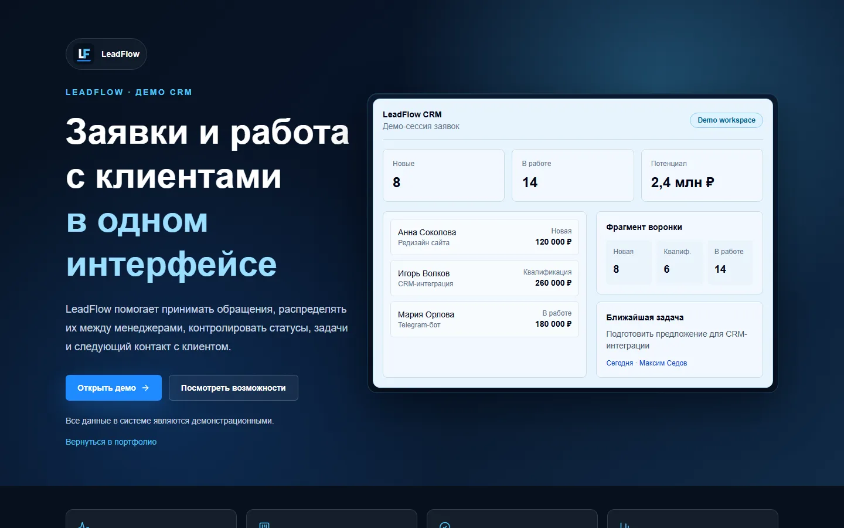Click Посмотреть возможности button
The image size is (844, 528).
pos(233,388)
